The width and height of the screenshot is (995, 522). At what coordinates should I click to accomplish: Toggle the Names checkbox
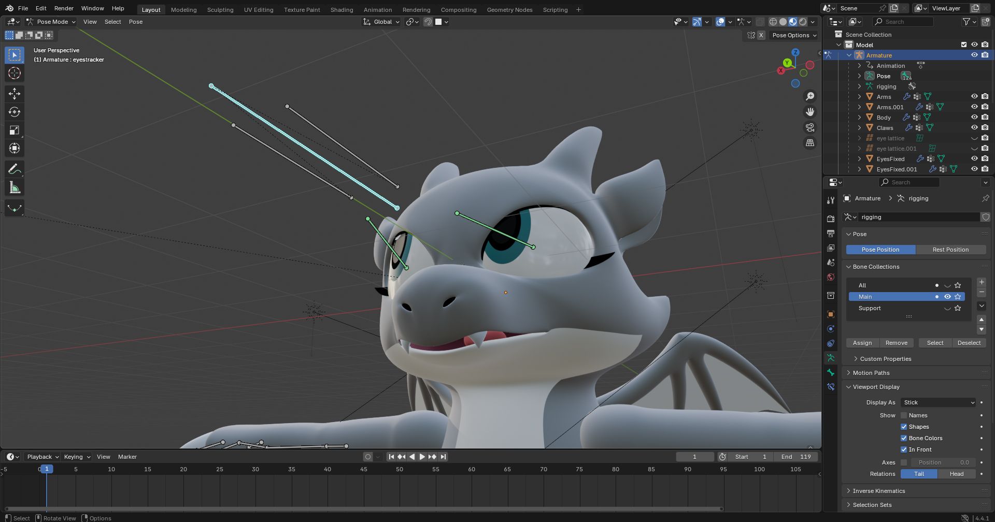coord(904,415)
